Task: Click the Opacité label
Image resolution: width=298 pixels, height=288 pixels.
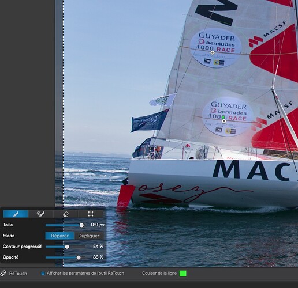Action: pos(11,257)
